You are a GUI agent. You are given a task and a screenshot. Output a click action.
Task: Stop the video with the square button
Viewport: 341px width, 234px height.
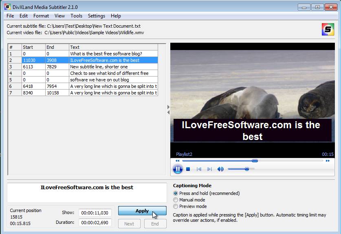click(188, 169)
